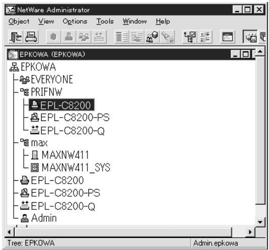This screenshot has height=250, width=269.
Task: Click root-level EPL-C8200-Q queue icon above Admin
Action: coord(25,205)
